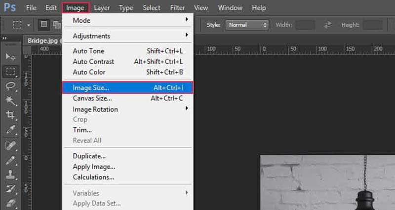
Task: Expand the Mode submenu
Action: [128, 20]
